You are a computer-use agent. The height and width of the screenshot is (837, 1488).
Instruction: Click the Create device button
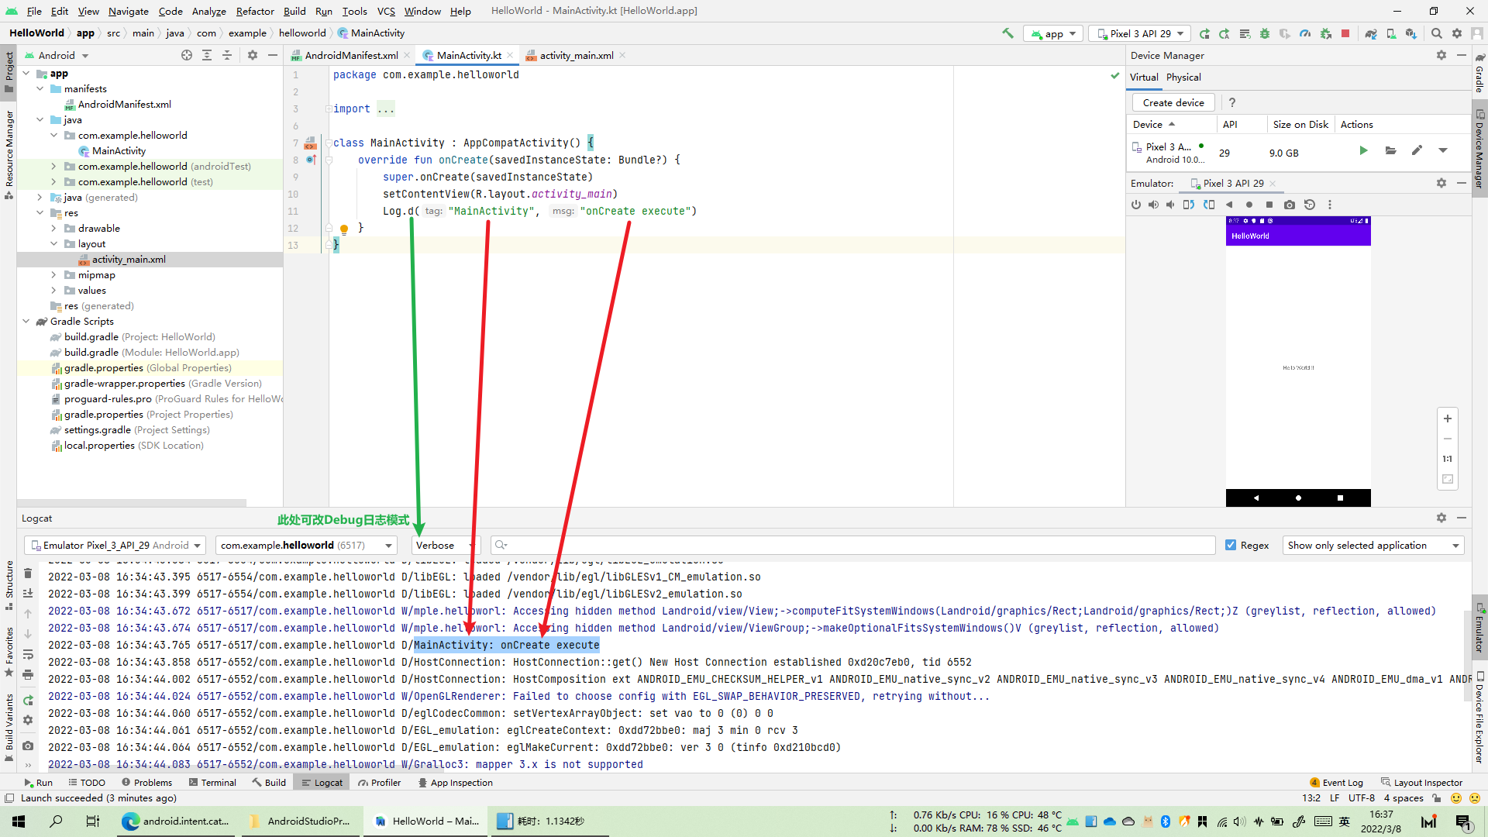tap(1173, 102)
